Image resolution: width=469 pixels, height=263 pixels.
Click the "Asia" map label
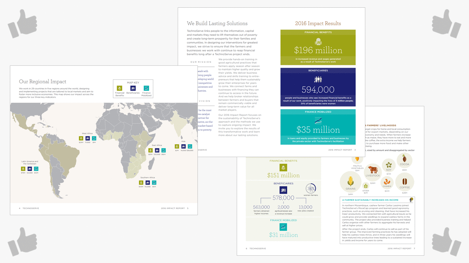click(x=183, y=141)
